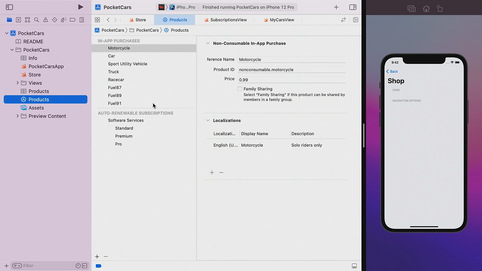Toggle editor review swap arrows
Viewport: 482px width, 271px height.
click(343, 20)
